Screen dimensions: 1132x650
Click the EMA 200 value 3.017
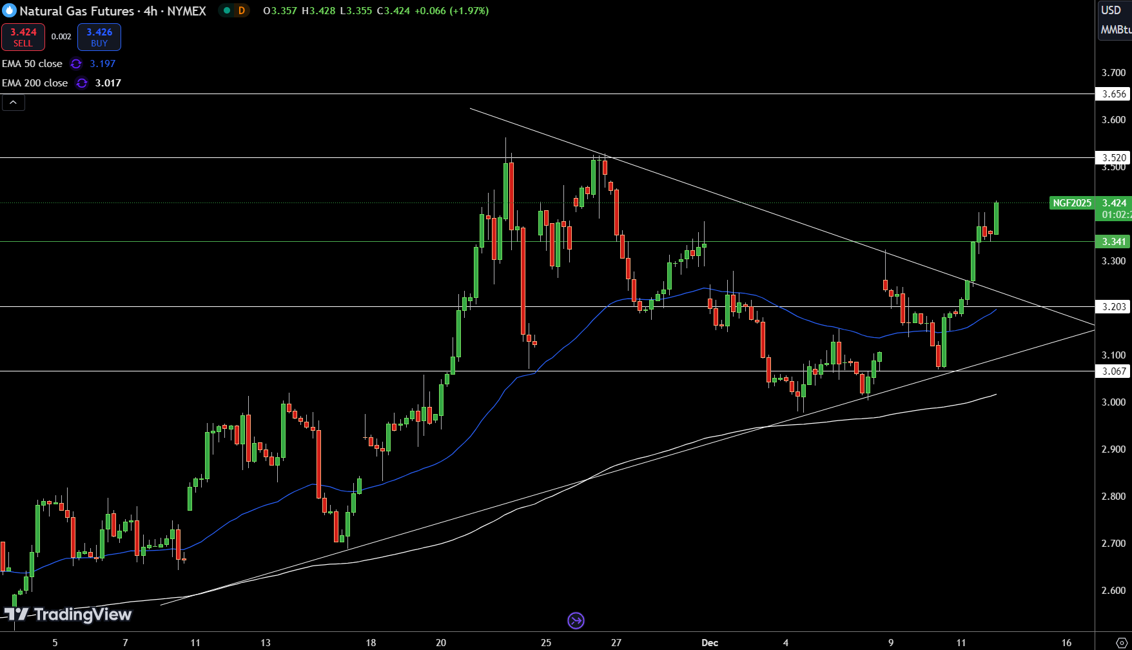point(108,83)
